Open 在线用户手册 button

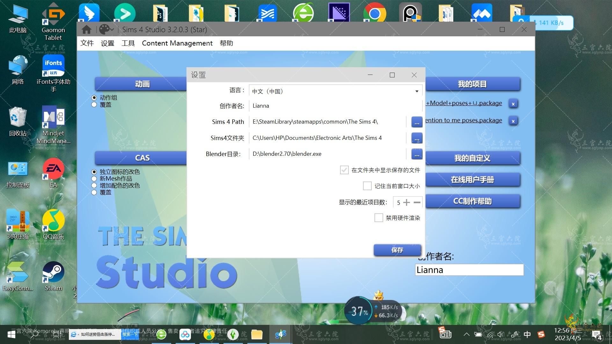pyautogui.click(x=472, y=180)
